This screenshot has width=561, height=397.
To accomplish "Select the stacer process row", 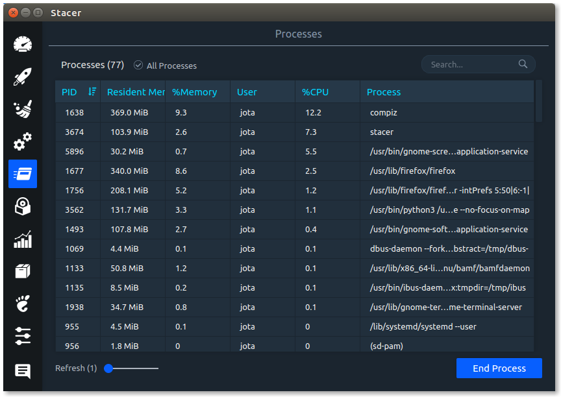I will (x=294, y=132).
